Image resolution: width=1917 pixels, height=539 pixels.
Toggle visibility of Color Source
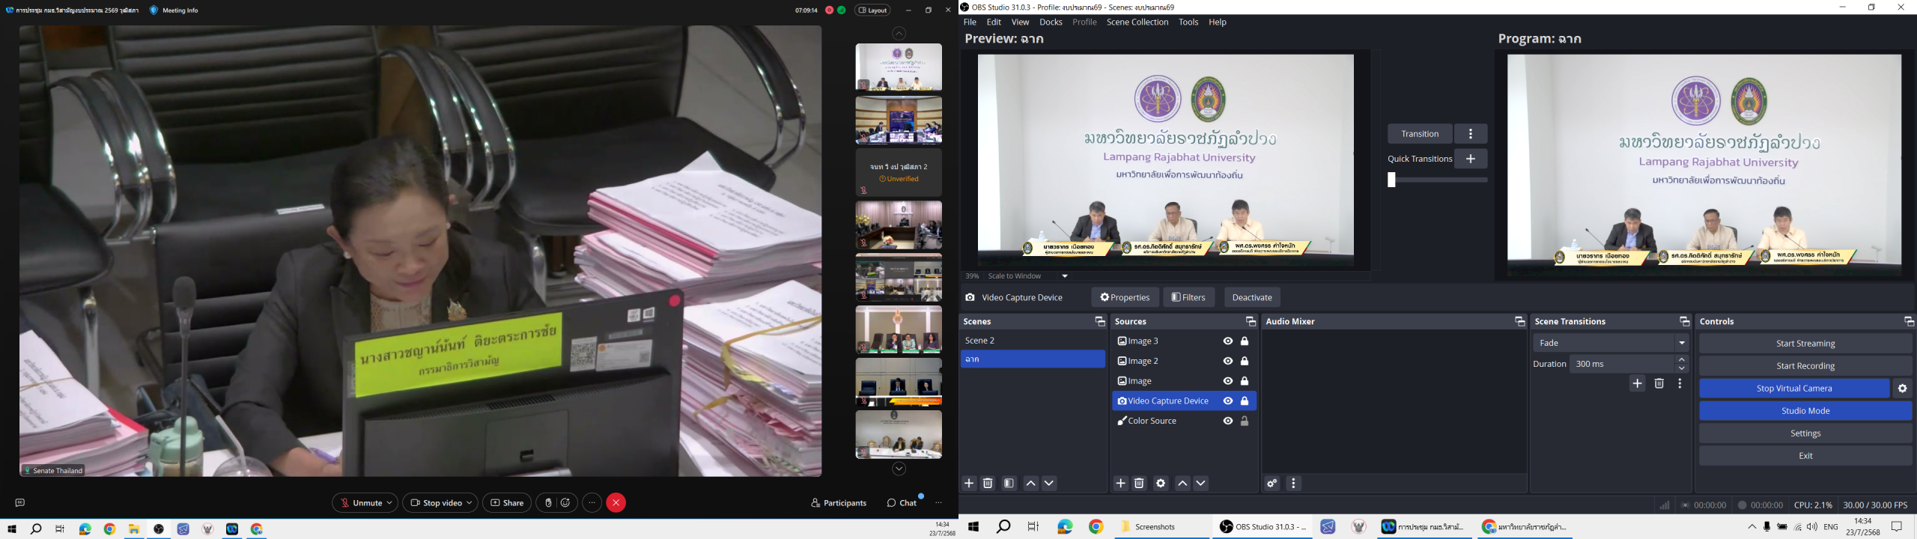(x=1228, y=421)
